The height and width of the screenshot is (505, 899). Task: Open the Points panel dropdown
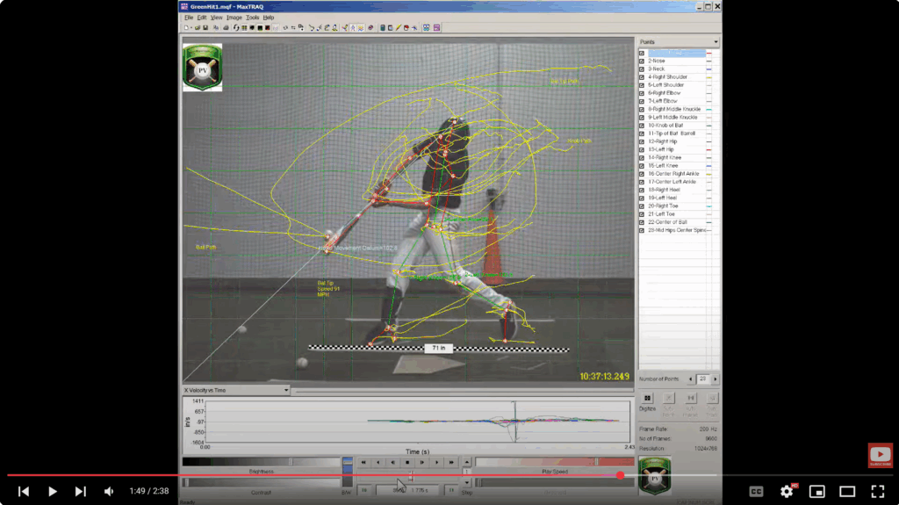point(716,42)
